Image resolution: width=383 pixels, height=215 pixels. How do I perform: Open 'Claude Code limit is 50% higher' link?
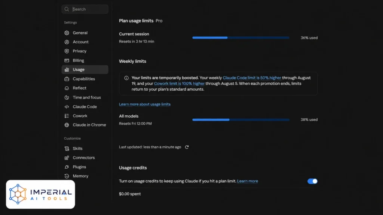[252, 78]
